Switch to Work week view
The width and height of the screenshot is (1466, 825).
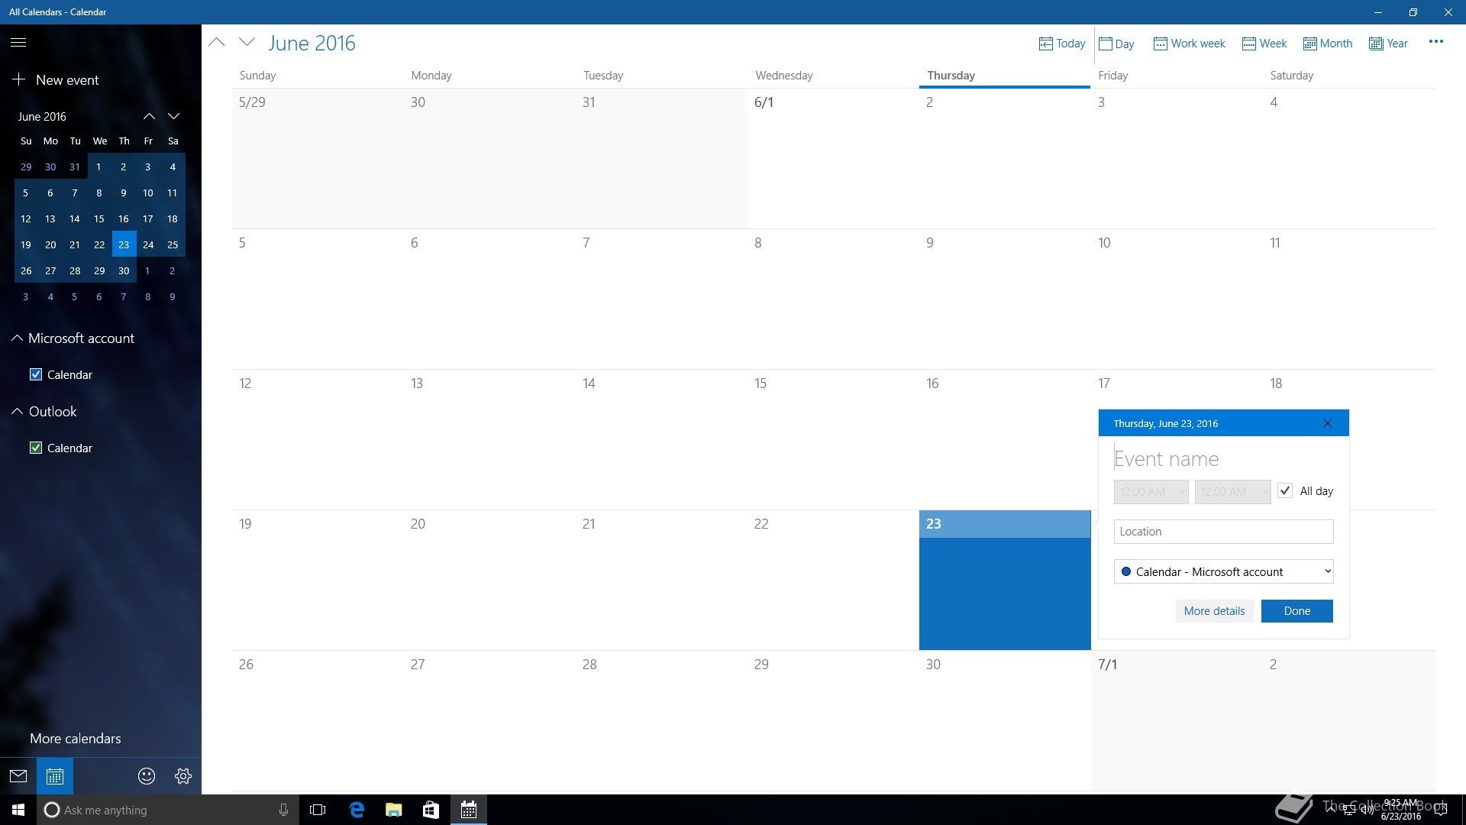tap(1189, 44)
